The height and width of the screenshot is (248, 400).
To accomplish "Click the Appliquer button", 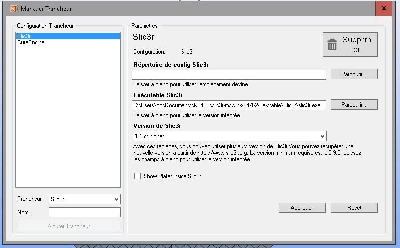I will 302,208.
